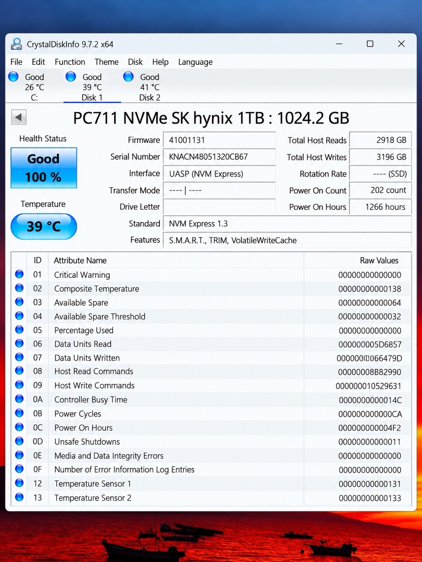The height and width of the screenshot is (562, 422).
Task: Click status orb of Composite Temperature row
Action: 19,288
